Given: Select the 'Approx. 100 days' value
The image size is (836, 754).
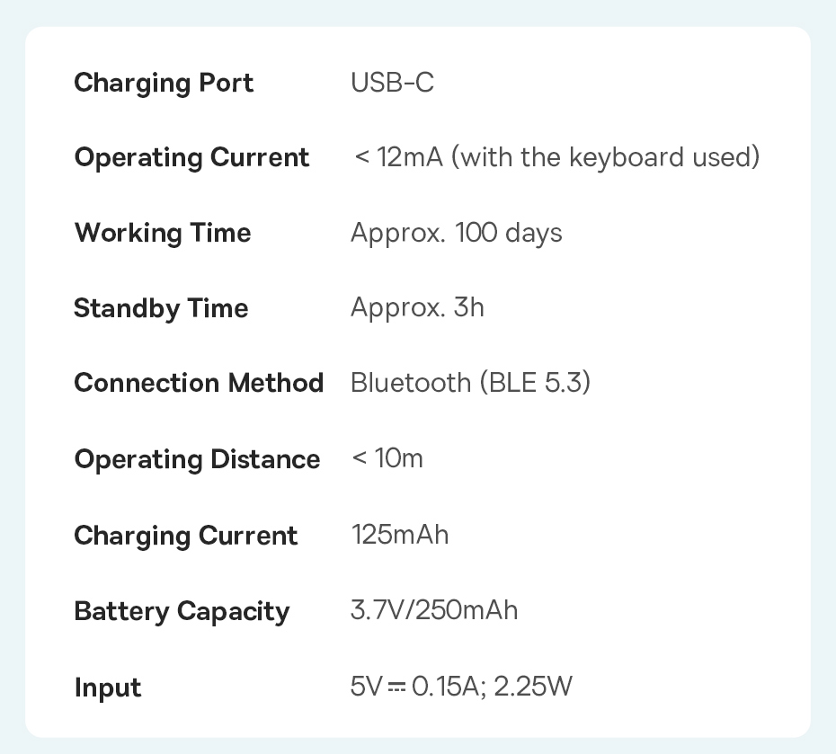Looking at the screenshot, I should pyautogui.click(x=456, y=233).
